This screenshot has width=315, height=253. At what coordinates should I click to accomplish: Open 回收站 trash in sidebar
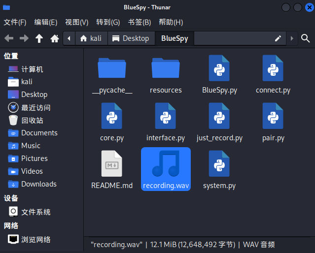pyautogui.click(x=32, y=120)
